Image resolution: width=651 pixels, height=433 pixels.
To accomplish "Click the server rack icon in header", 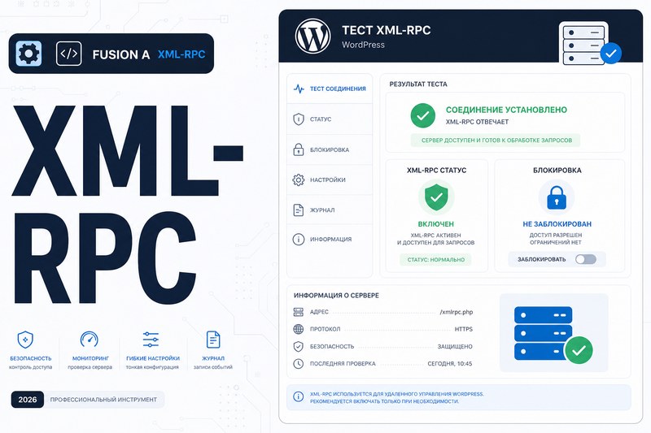I will click(x=583, y=44).
